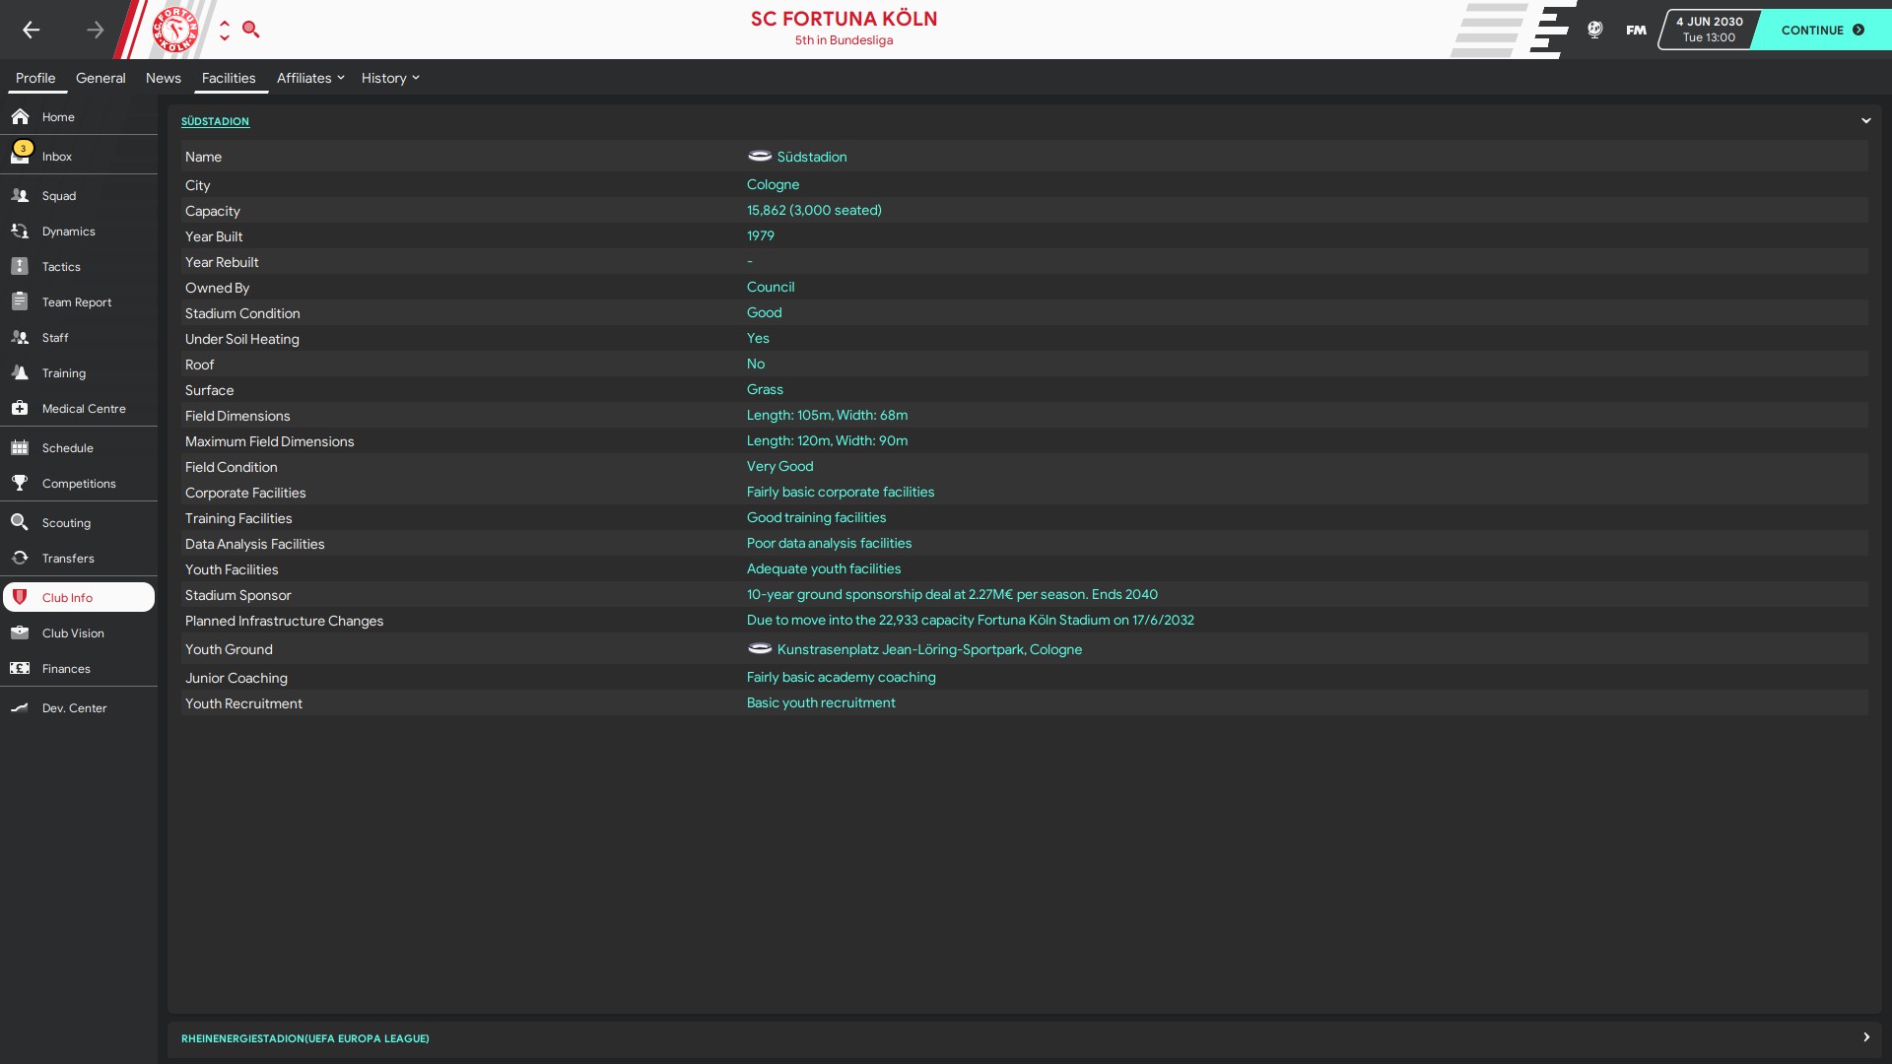Image resolution: width=1892 pixels, height=1064 pixels.
Task: Switch to the News tab
Action: pos(164,78)
